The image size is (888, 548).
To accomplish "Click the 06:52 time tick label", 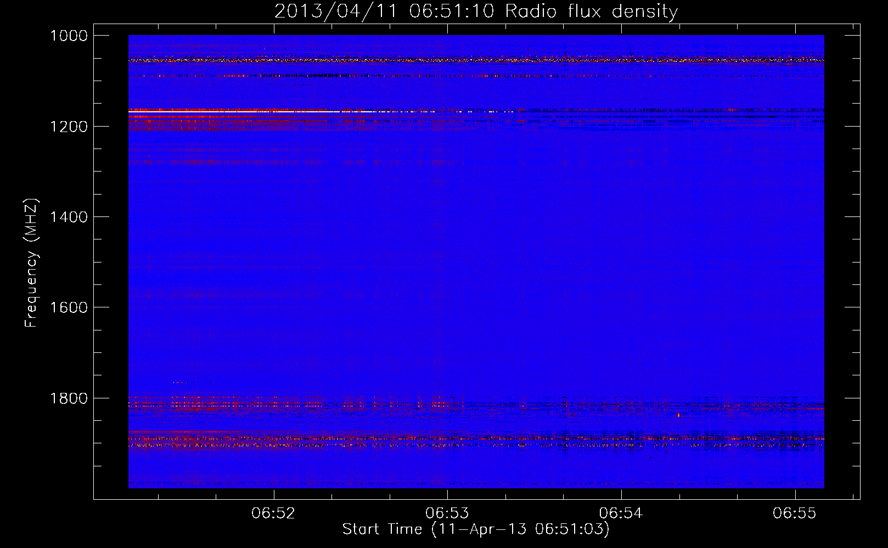I will click(273, 513).
